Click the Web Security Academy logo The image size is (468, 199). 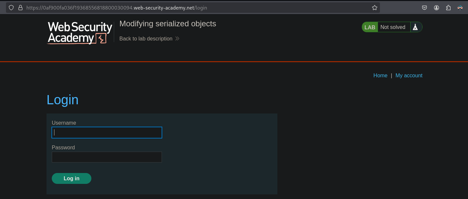coord(80,33)
